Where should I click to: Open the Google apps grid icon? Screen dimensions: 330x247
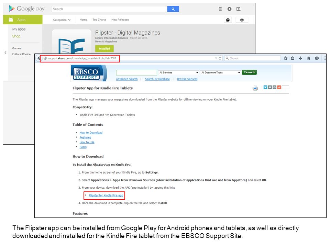click(x=220, y=9)
